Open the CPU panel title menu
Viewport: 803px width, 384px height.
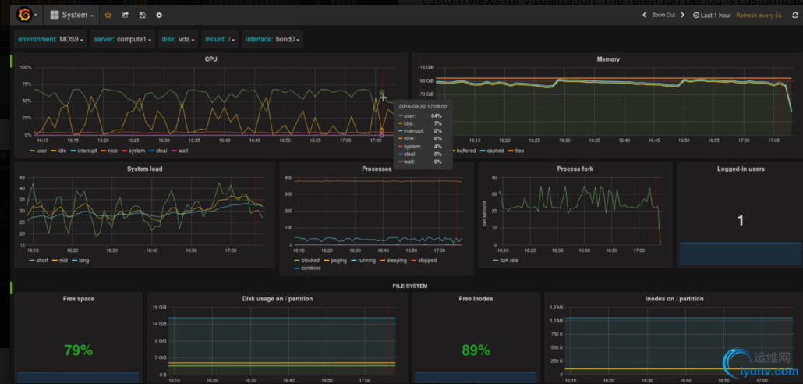click(210, 59)
